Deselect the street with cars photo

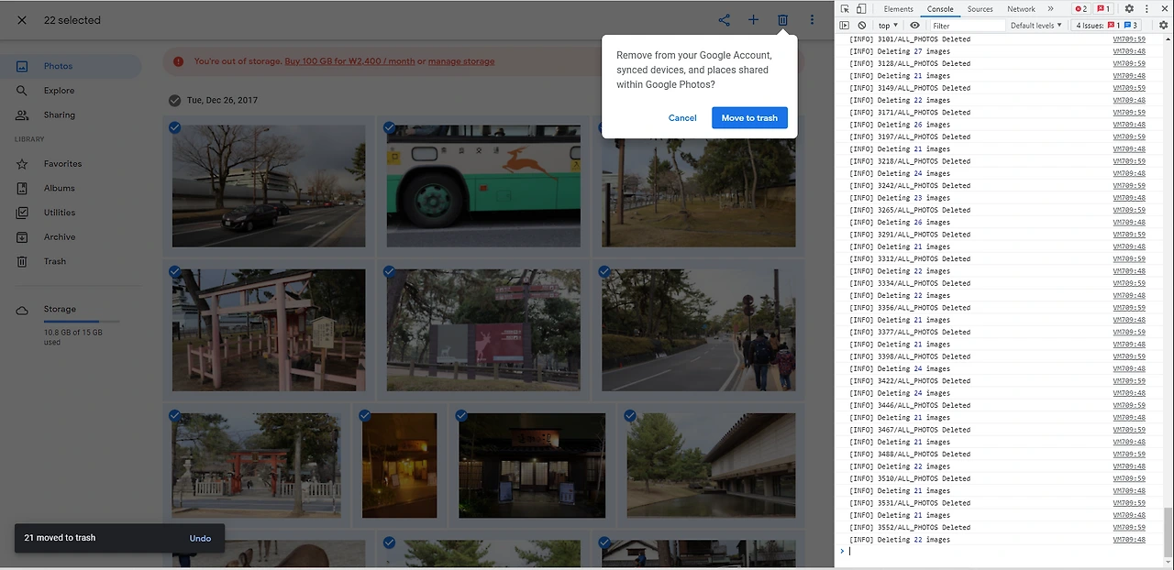tap(174, 128)
